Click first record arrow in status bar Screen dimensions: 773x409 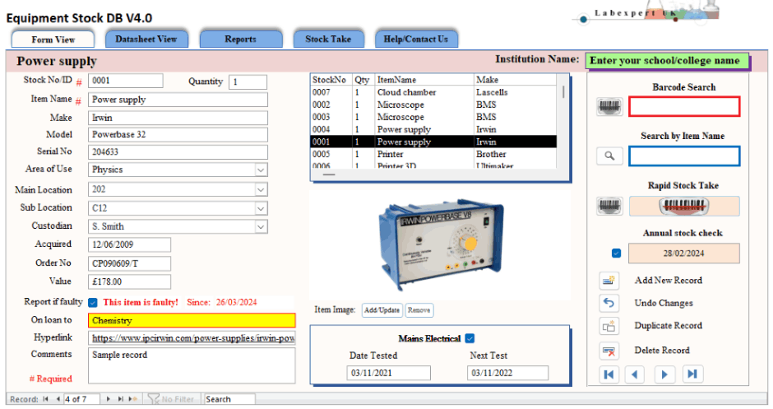coord(45,398)
